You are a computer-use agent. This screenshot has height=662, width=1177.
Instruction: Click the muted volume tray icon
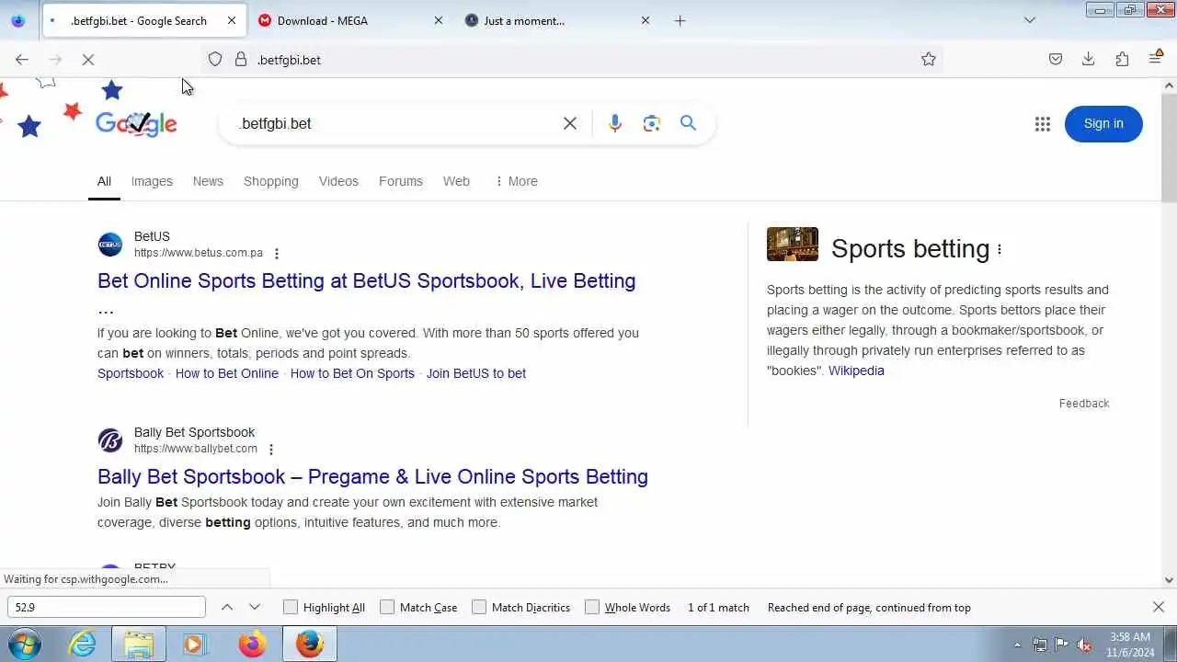point(1085,645)
